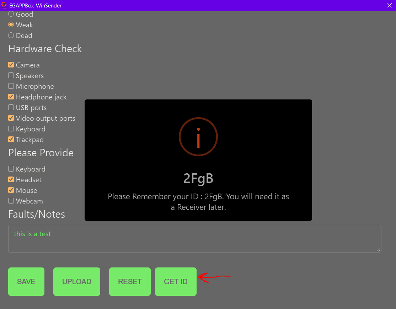The height and width of the screenshot is (309, 396).
Task: Uncheck Headset under Please Provide
Action: coord(11,180)
